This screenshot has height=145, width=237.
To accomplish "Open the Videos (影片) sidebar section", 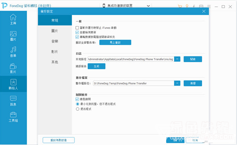I will 13,68.
